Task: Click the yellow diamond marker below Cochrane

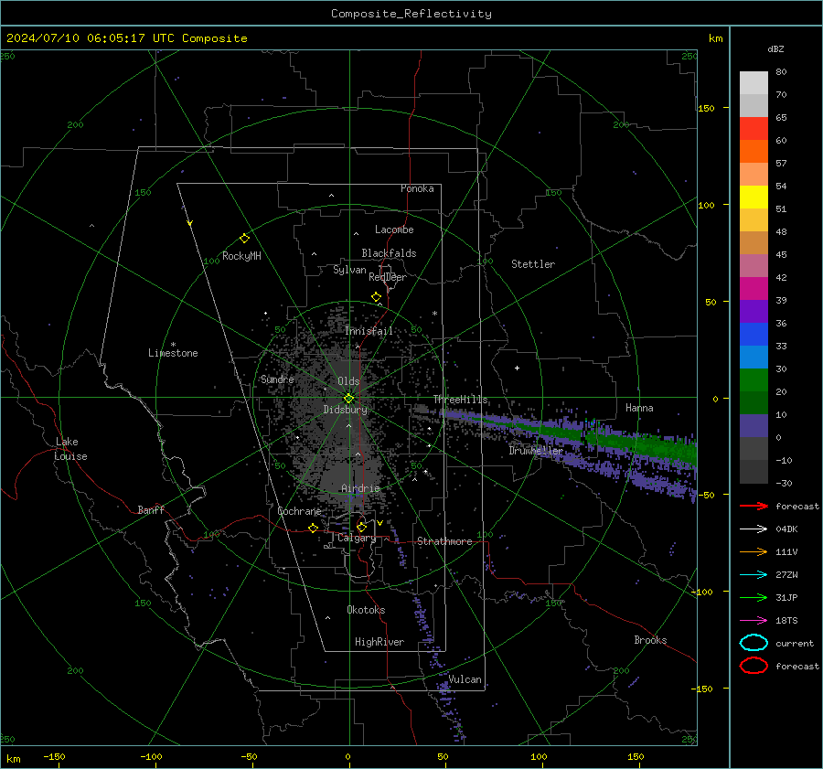Action: tap(314, 528)
